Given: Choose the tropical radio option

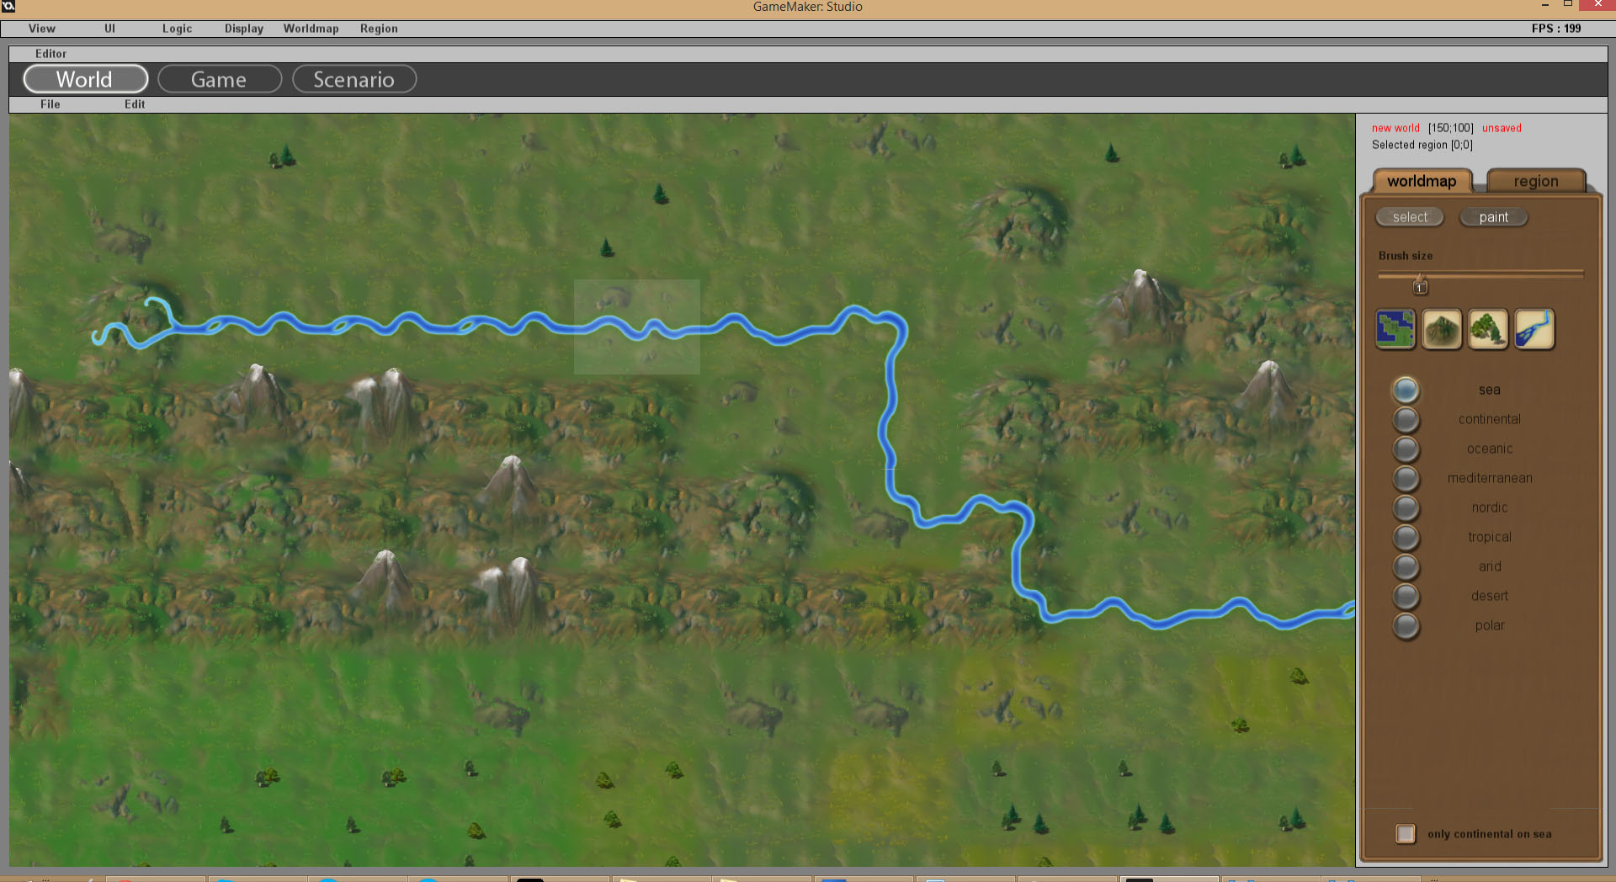Looking at the screenshot, I should tap(1406, 537).
